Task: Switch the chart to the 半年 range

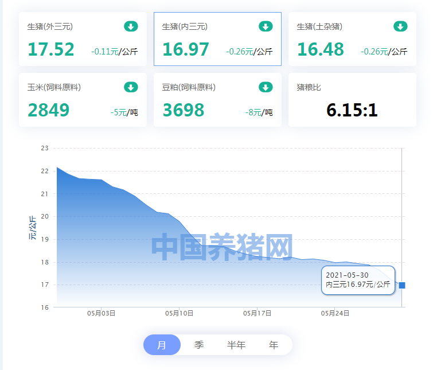Action: [x=236, y=345]
